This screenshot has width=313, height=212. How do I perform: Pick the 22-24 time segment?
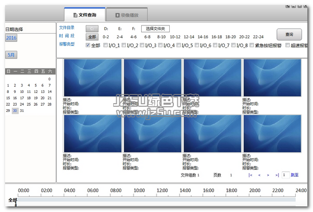258,37
